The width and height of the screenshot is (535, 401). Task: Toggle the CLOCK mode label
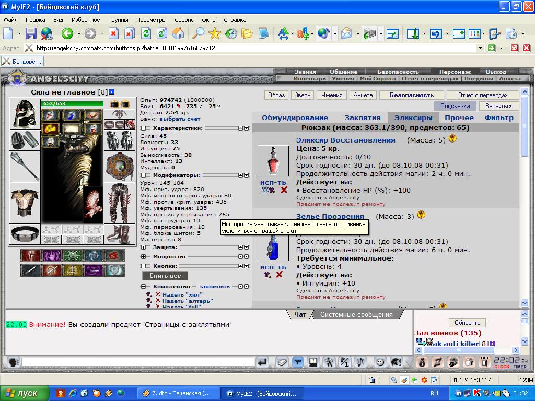[x=502, y=367]
